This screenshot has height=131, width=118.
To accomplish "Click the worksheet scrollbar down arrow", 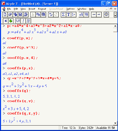I will pos(115,123).
